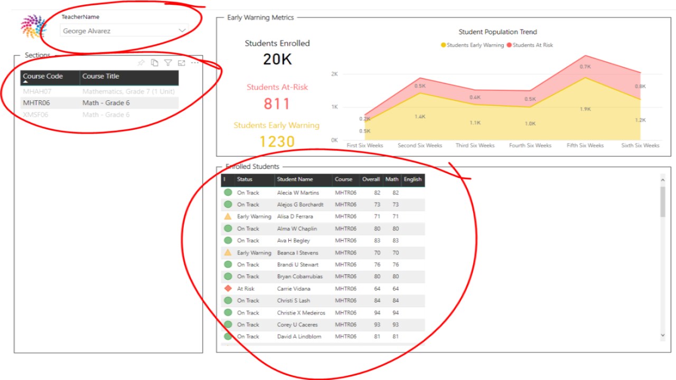Image resolution: width=676 pixels, height=380 pixels.
Task: Select student Alma W Chaplin
Action: tap(297, 229)
